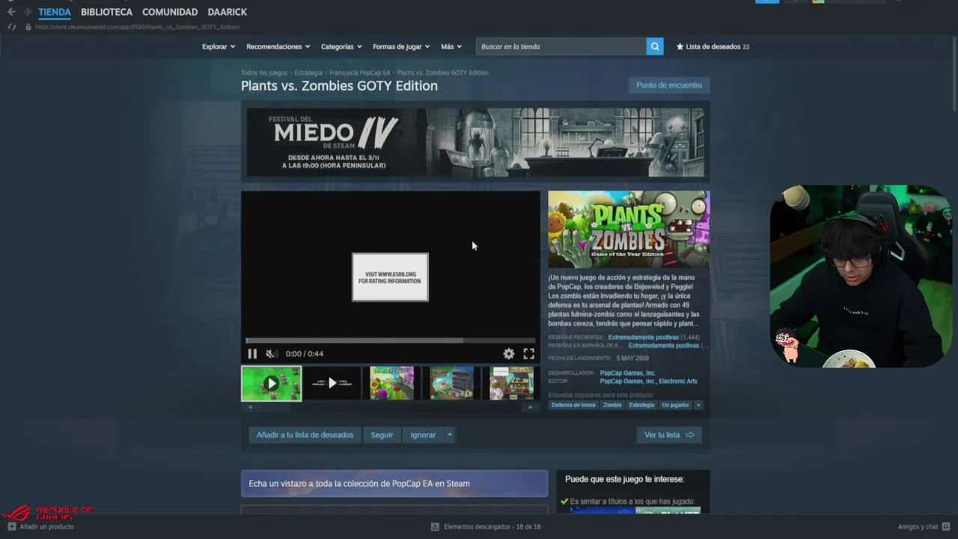
Task: Click the 5 MAY 2009 release date
Action: (632, 359)
